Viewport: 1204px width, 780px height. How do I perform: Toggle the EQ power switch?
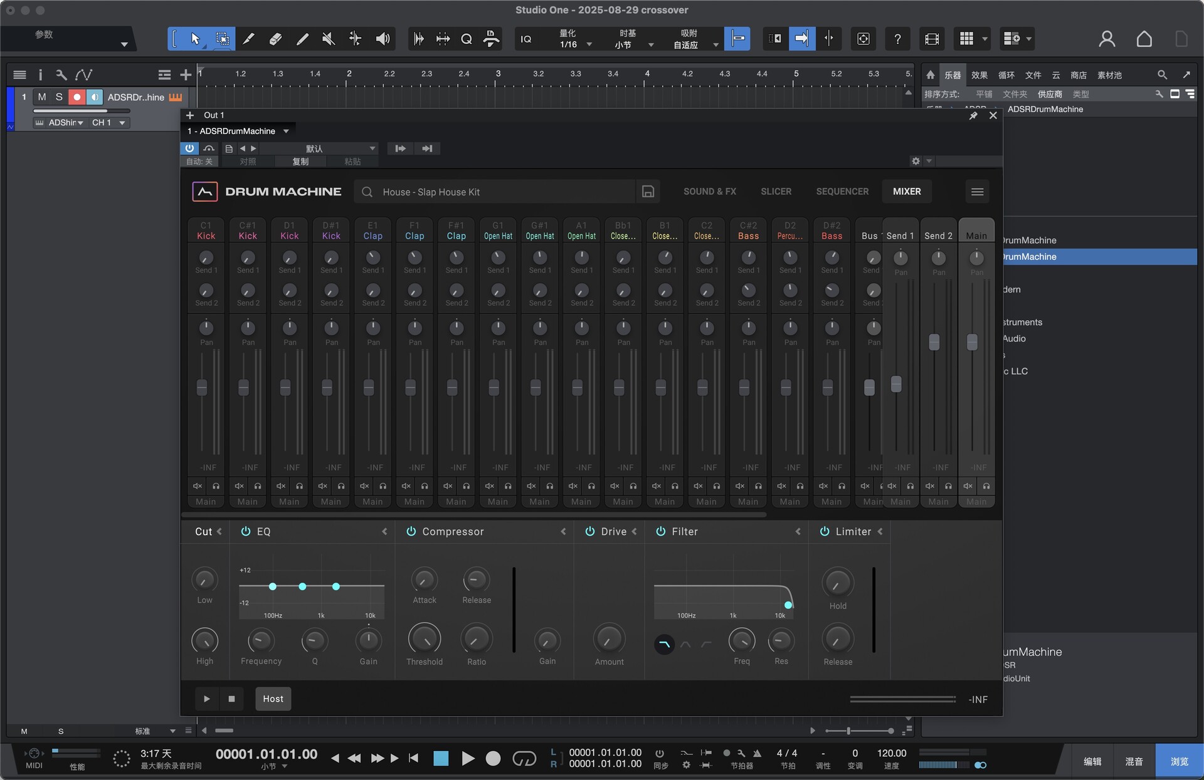246,531
